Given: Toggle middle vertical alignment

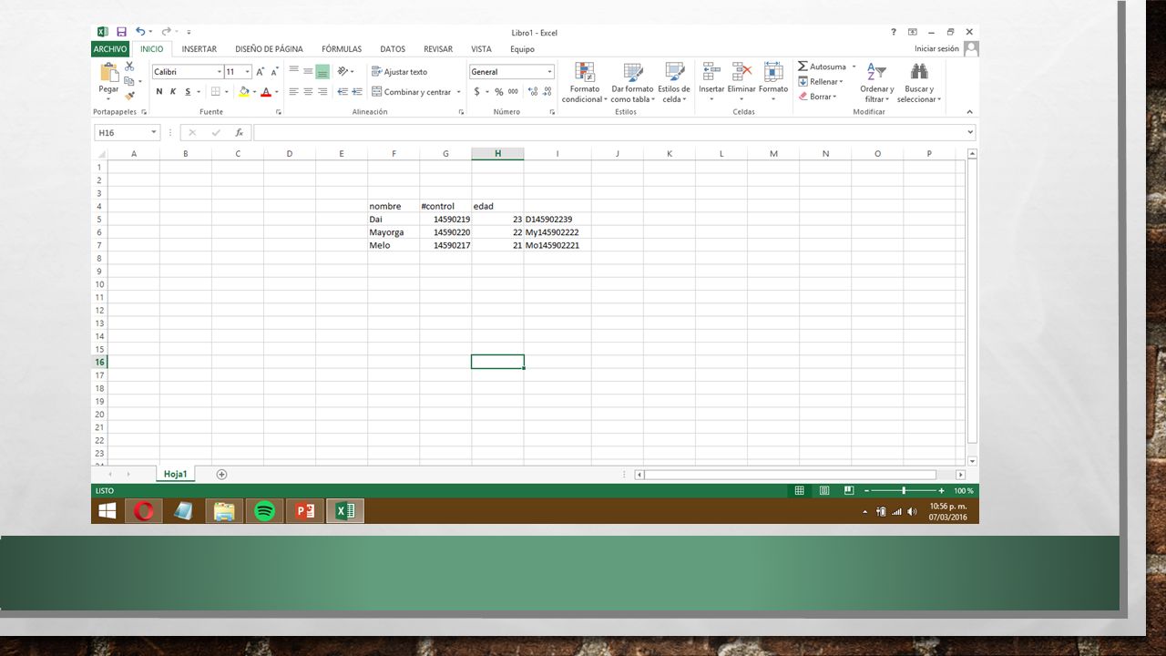Looking at the screenshot, I should [308, 71].
